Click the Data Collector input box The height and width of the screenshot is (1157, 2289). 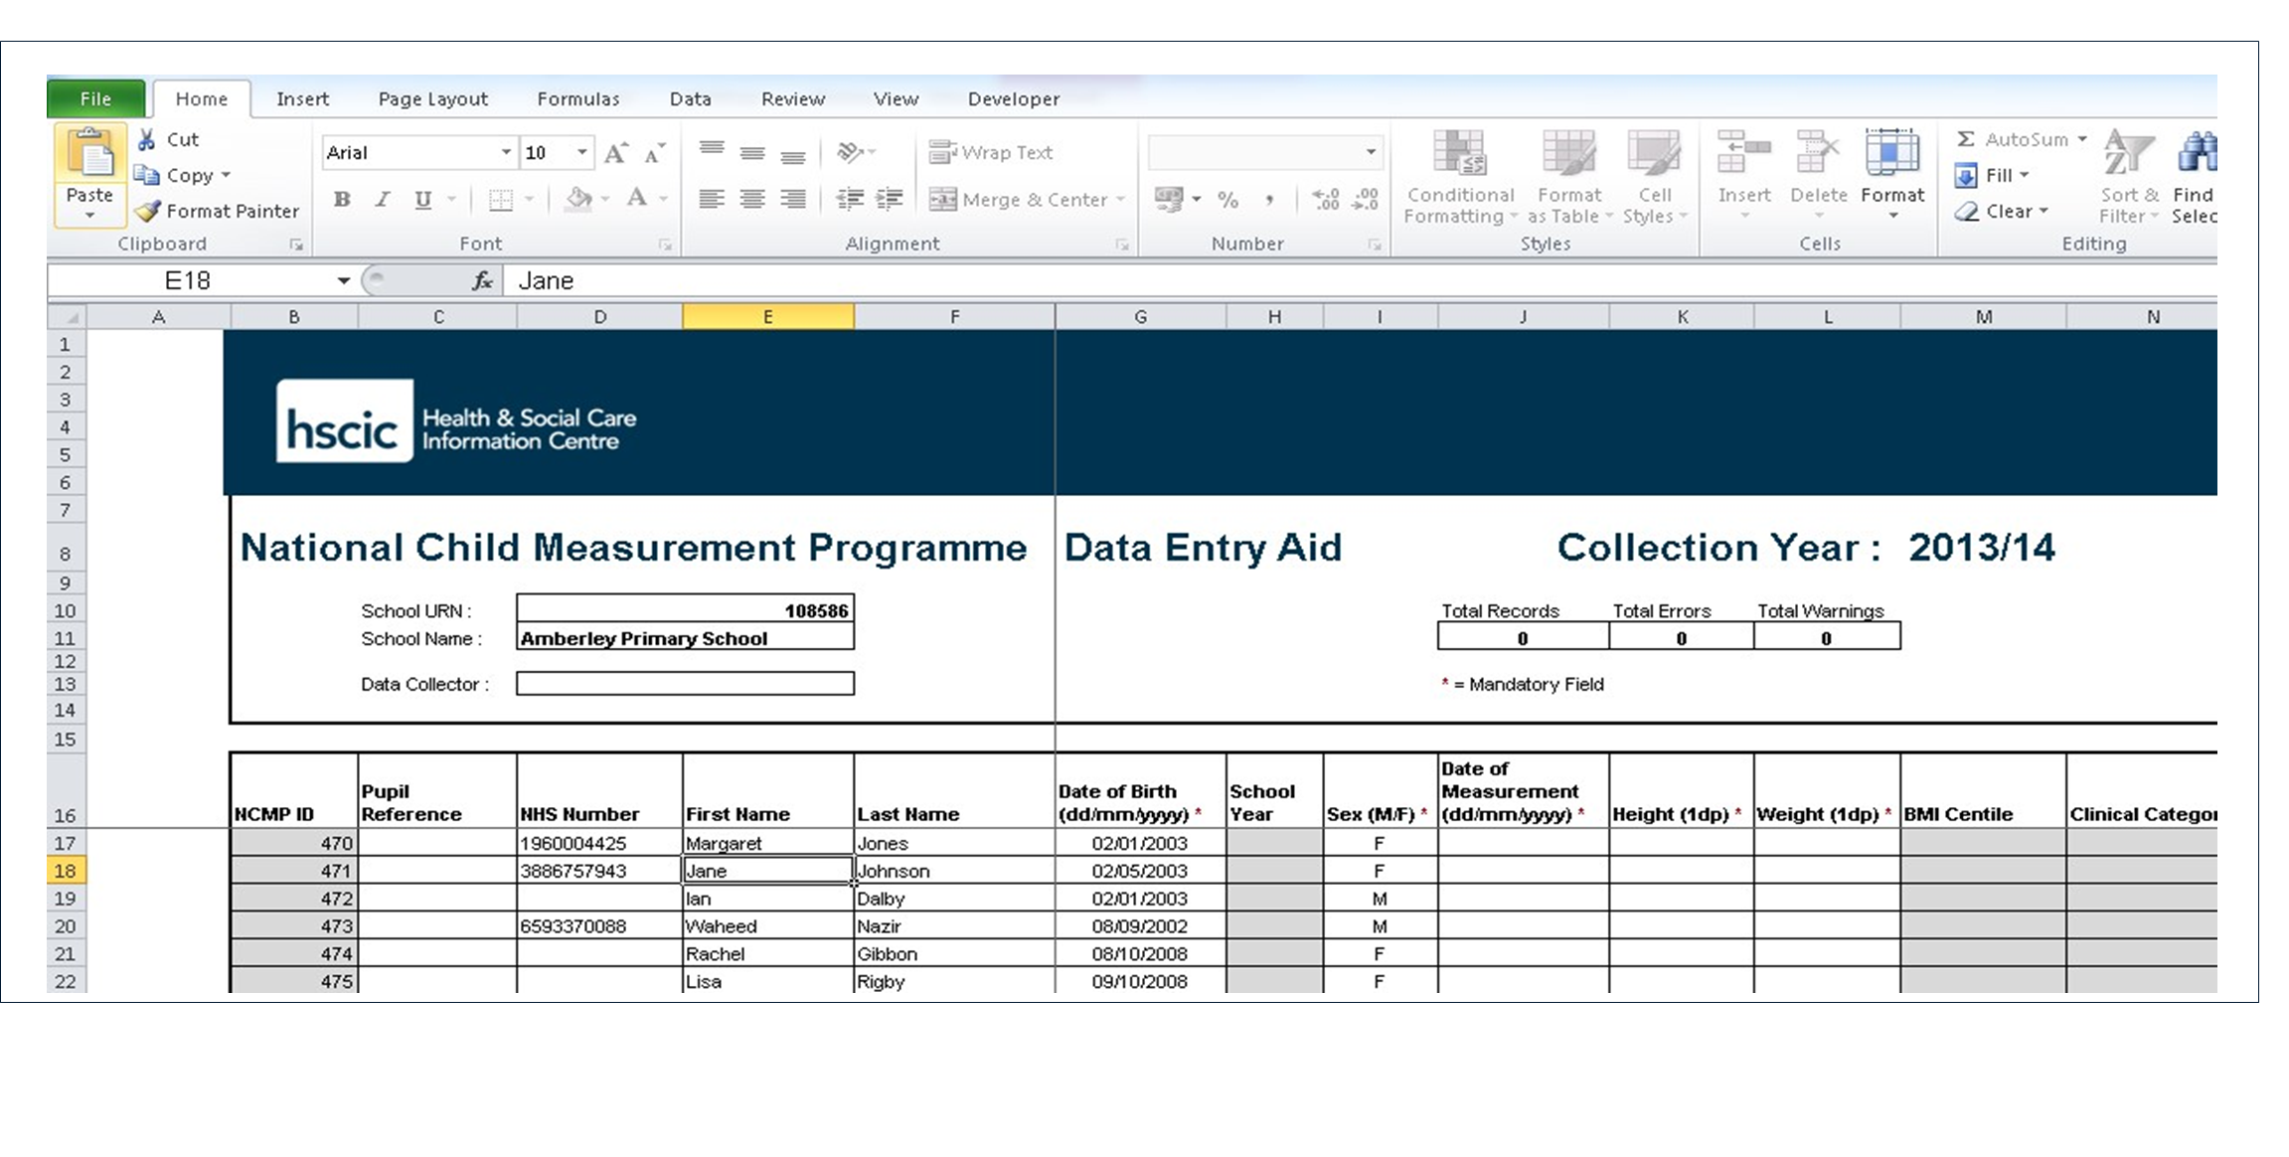[x=685, y=684]
